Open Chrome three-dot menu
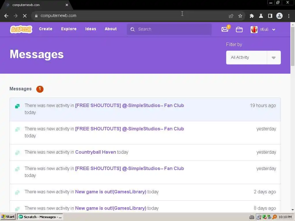Screen dimensions: 295x221 pos(289,16)
